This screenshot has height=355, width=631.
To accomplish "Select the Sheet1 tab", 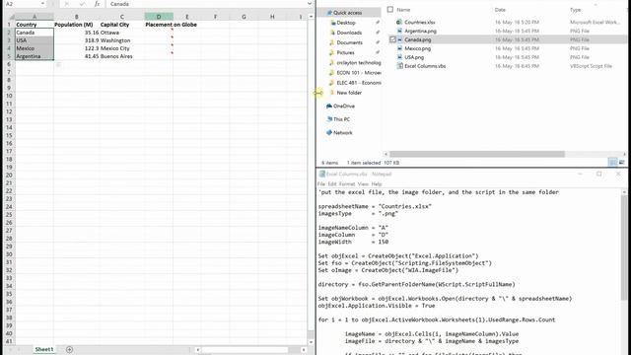I will [x=43, y=349].
